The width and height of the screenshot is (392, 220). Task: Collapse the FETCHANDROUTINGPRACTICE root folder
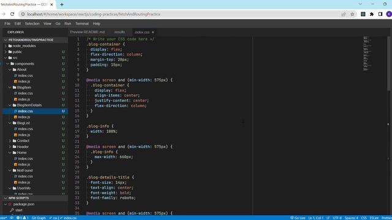coord(6,40)
